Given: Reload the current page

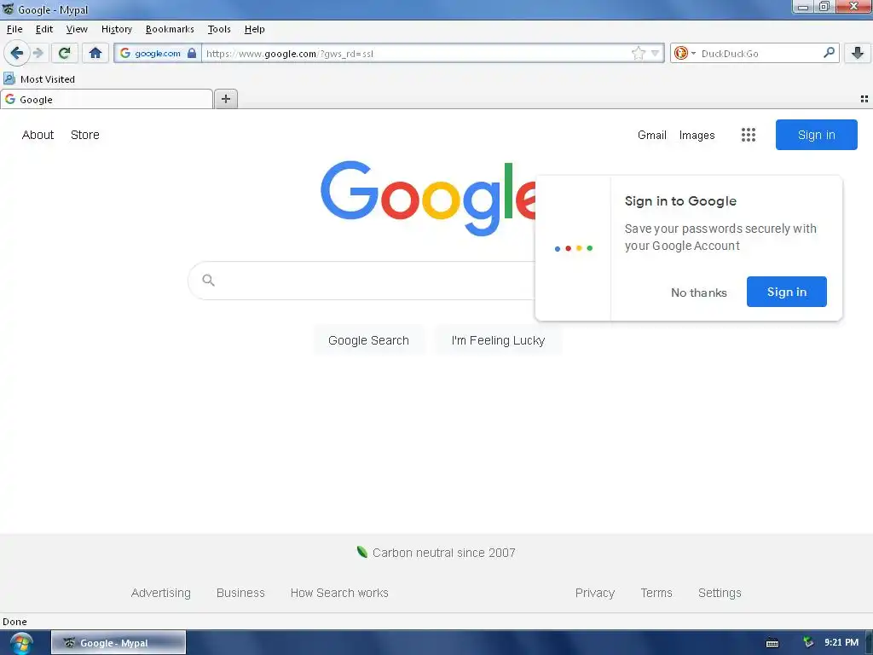Looking at the screenshot, I should 65,54.
